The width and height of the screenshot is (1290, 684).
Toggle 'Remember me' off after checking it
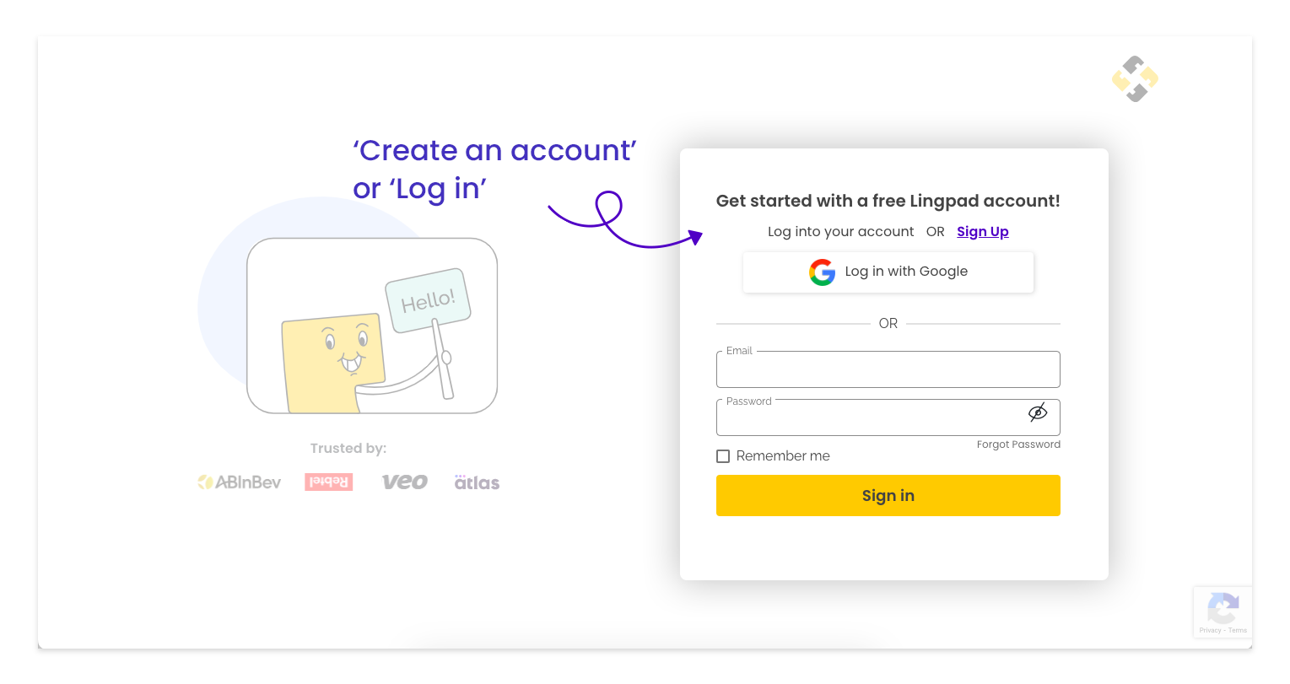723,455
